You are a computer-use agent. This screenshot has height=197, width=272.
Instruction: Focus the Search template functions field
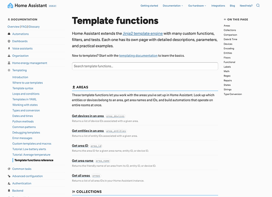[x=145, y=66]
